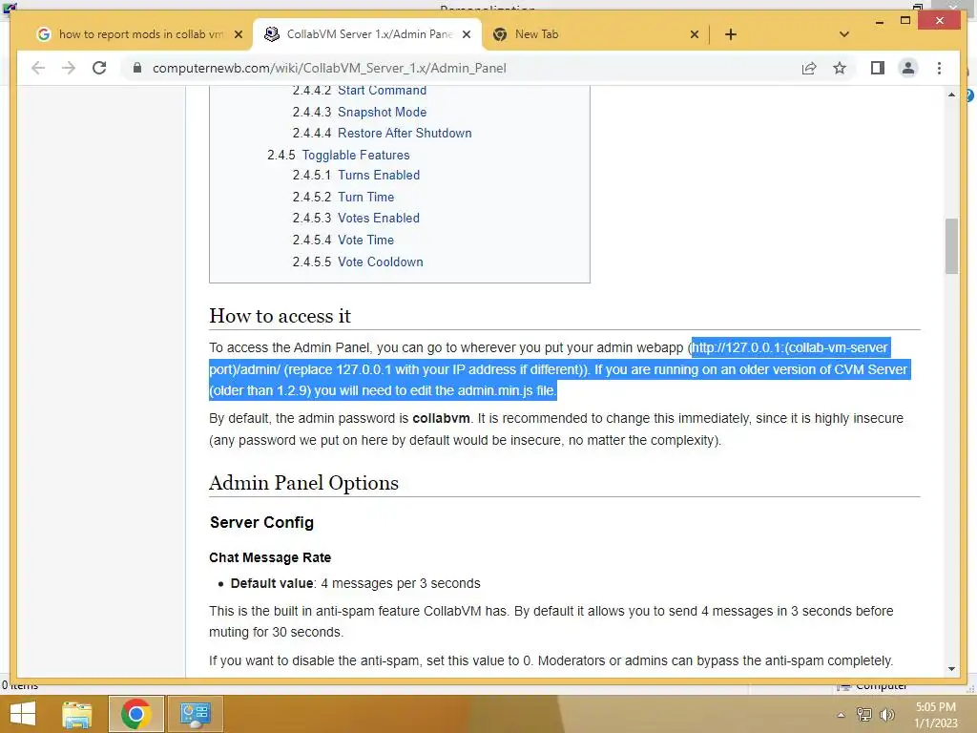Image resolution: width=977 pixels, height=733 pixels.
Task: Go to Togglable Features section
Action: pos(356,156)
